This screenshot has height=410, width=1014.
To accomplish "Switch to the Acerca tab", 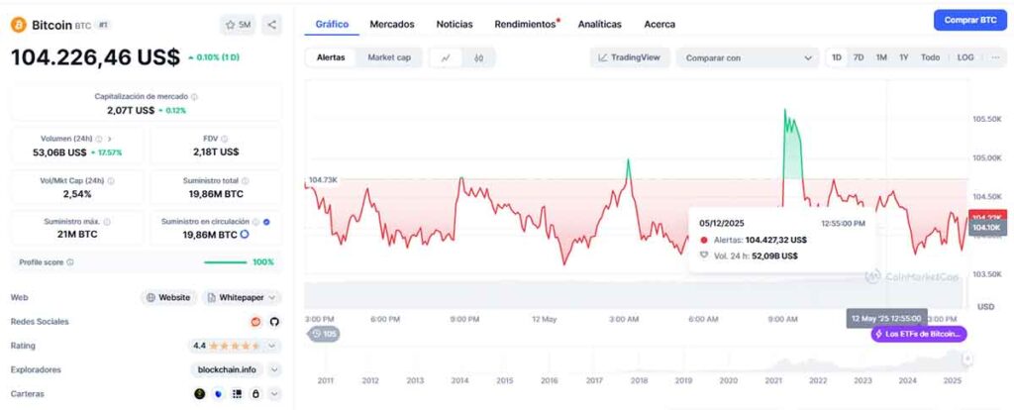I will (x=659, y=24).
